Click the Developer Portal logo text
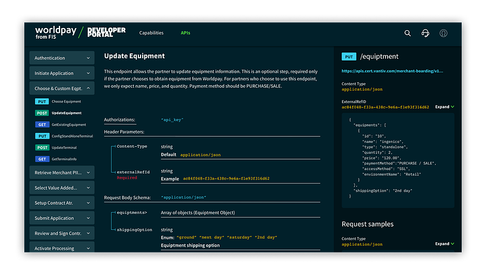Viewport: 486px width, 273px height. pyautogui.click(x=106, y=32)
